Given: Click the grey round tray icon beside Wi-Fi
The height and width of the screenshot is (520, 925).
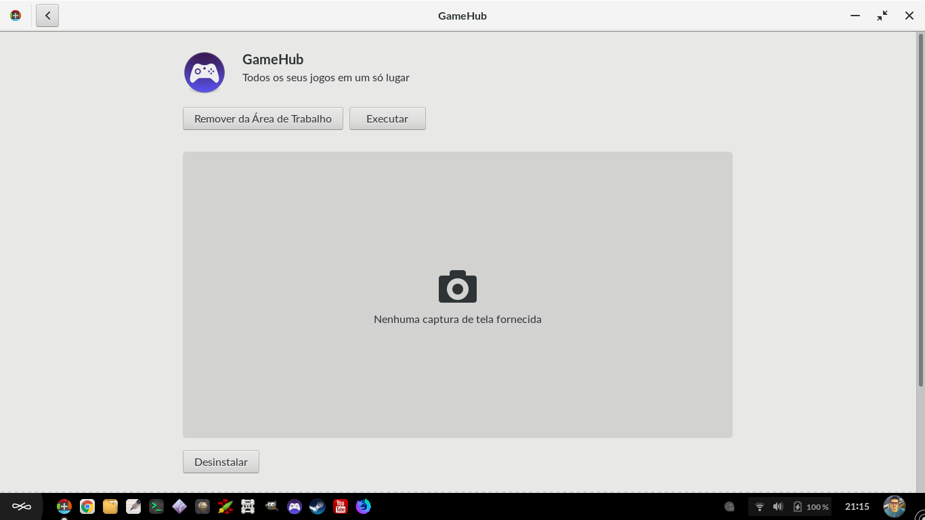Looking at the screenshot, I should [x=729, y=506].
